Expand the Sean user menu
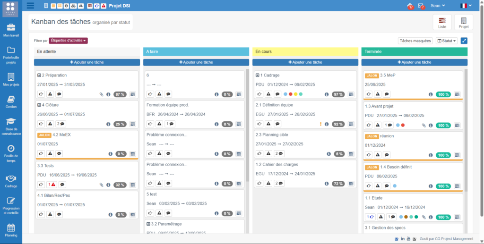 438,6
